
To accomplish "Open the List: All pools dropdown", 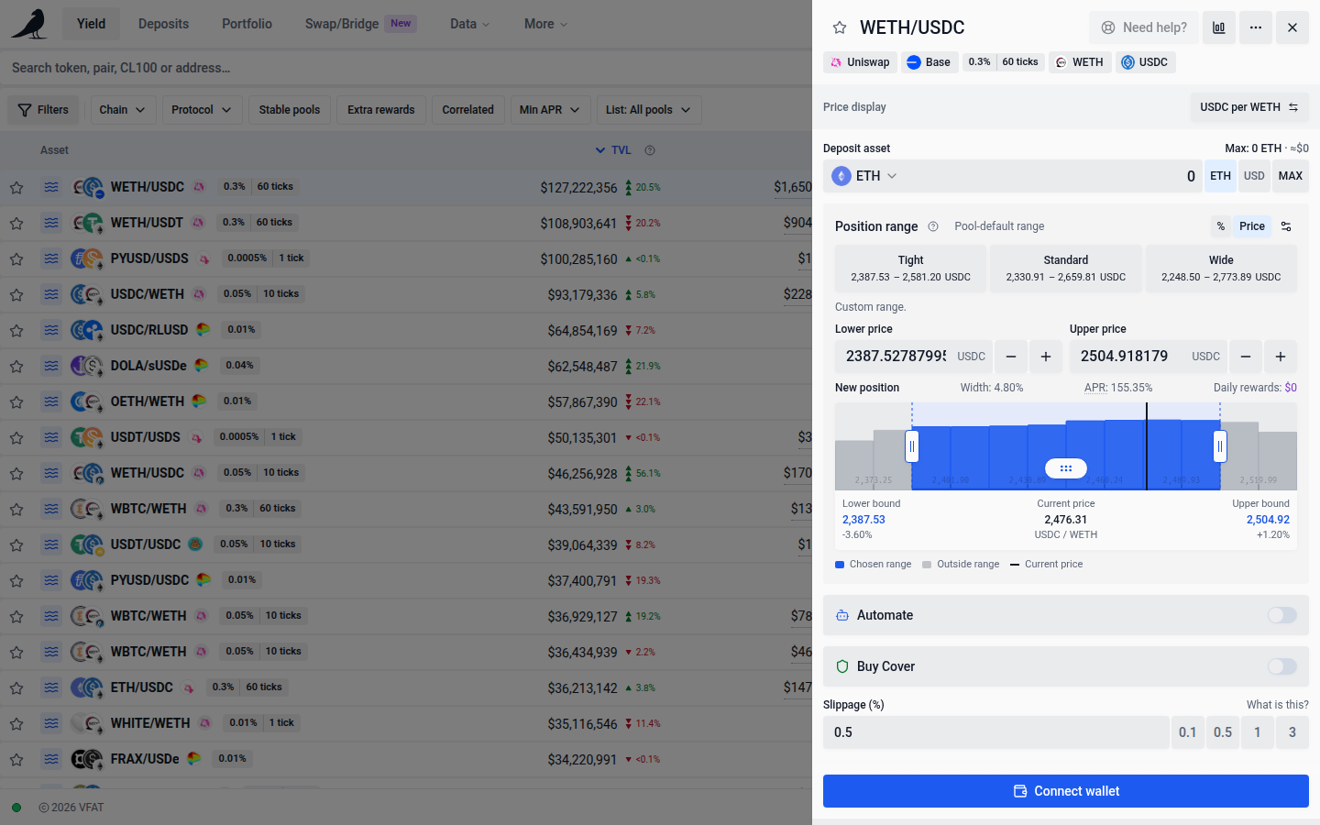I will 649,110.
